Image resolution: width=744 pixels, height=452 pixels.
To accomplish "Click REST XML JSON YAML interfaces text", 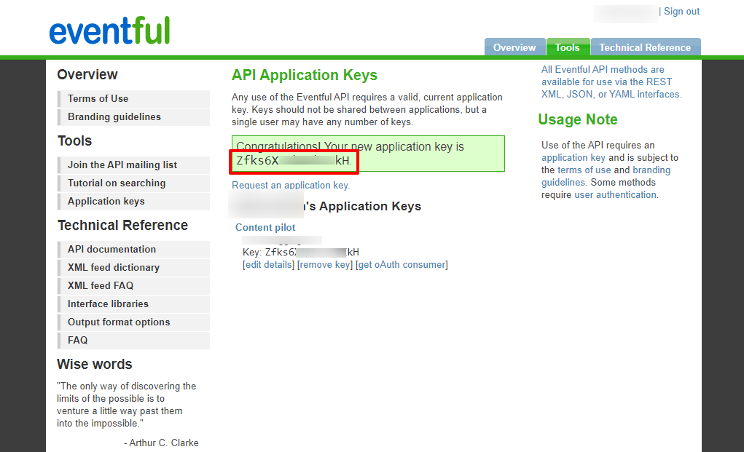I will point(611,82).
